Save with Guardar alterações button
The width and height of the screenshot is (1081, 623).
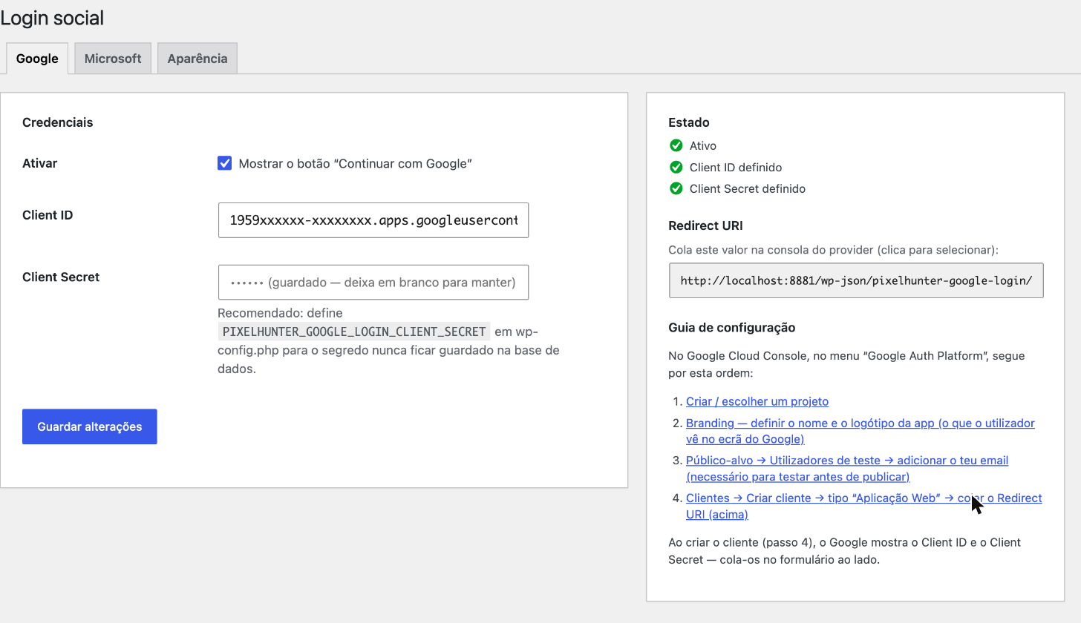point(90,426)
